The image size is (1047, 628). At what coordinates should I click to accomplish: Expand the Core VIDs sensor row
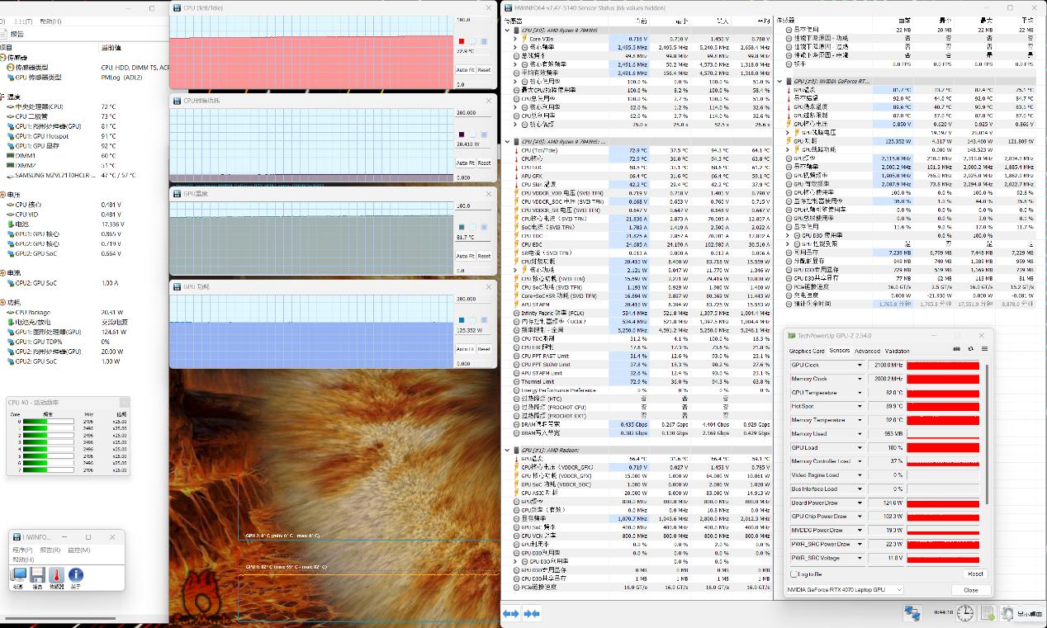[516, 39]
